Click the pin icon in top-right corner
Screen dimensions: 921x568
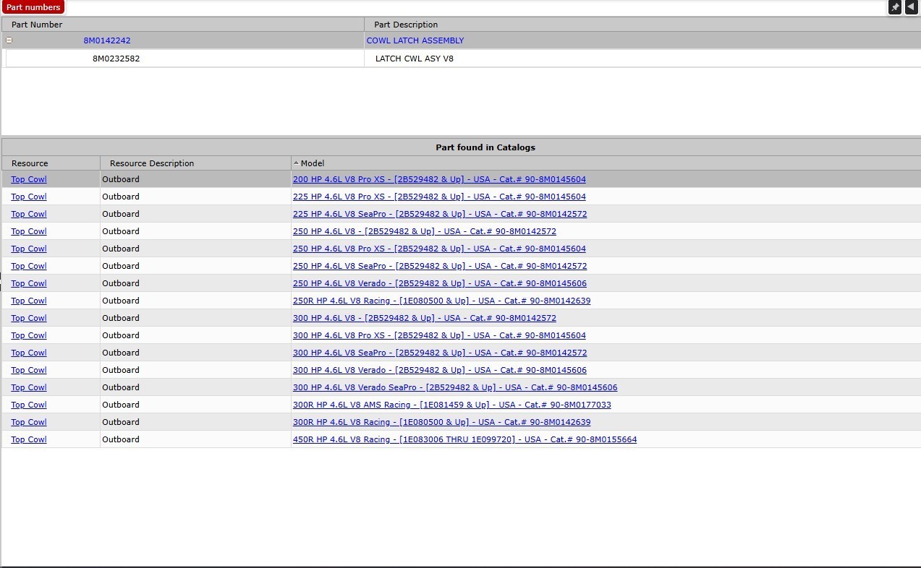point(895,7)
